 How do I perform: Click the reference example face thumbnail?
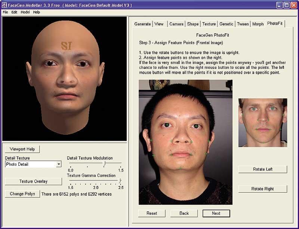(263, 123)
